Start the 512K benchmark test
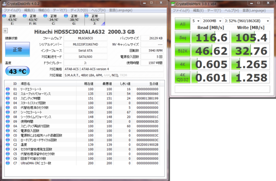 coord(183,51)
